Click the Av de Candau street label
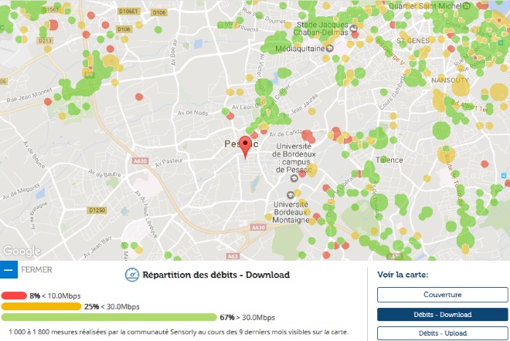510x341 pixels. (x=287, y=133)
